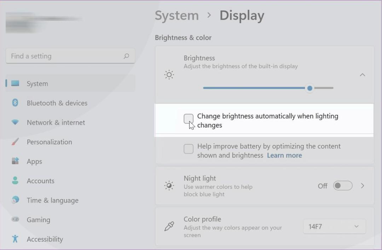Click the Find a setting search box
This screenshot has height=250, width=382.
(70, 56)
